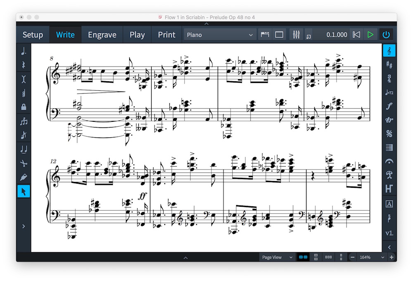Image resolution: width=413 pixels, height=281 pixels.
Task: Toggle full screen view icon
Action: click(x=279, y=35)
